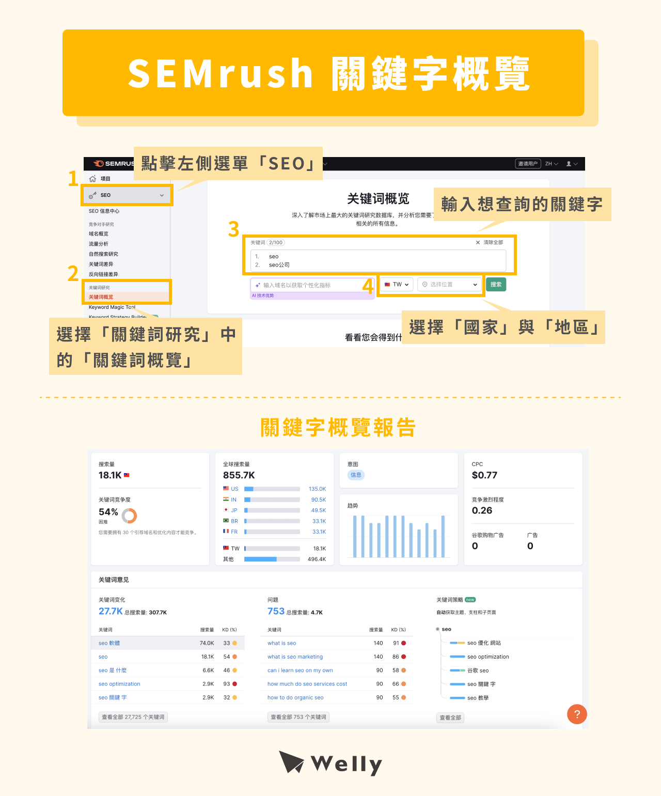Image resolution: width=661 pixels, height=796 pixels.
Task: Select 反向链接差异 in sidebar
Action: click(103, 274)
